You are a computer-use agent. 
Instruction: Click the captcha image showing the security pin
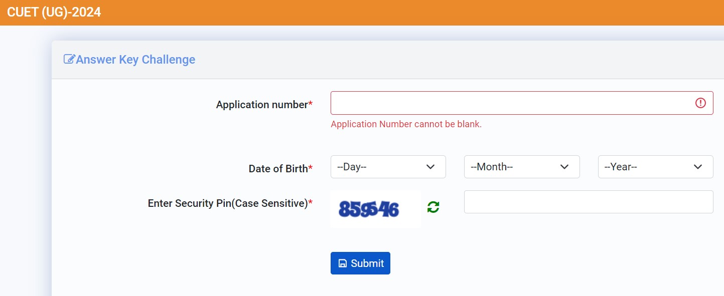click(x=375, y=209)
